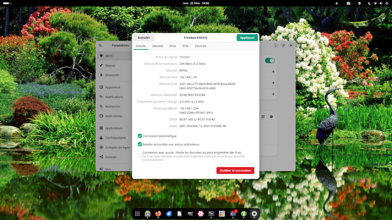392x220 pixels.
Task: Uncheck Connexion automatique
Action: (140, 136)
